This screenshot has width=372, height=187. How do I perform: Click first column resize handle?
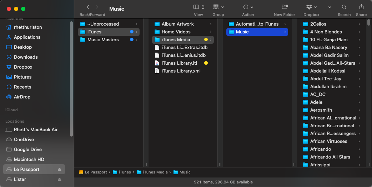(x=146, y=164)
